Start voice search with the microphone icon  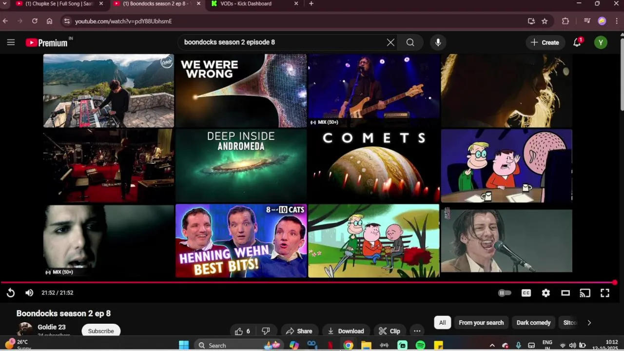click(438, 42)
